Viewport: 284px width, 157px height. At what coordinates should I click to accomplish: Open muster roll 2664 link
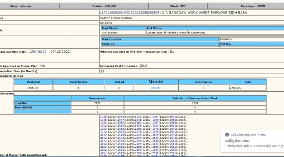(138, 150)
